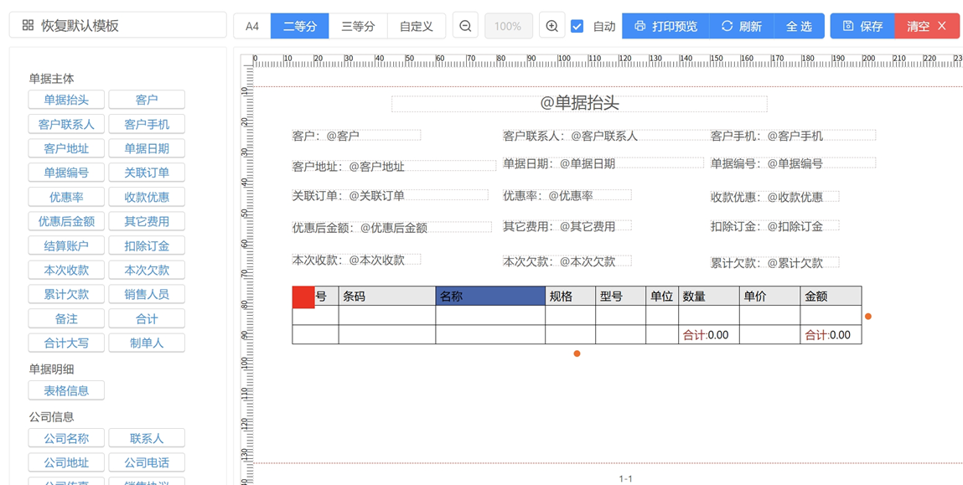Add the 其它费用 sidebar field
Screen dimensions: 963x485
coord(147,221)
